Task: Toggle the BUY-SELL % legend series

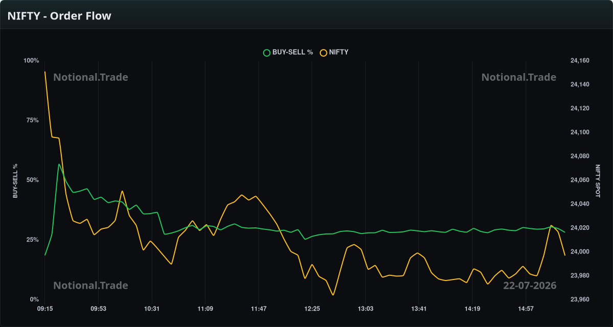Action: (x=288, y=52)
